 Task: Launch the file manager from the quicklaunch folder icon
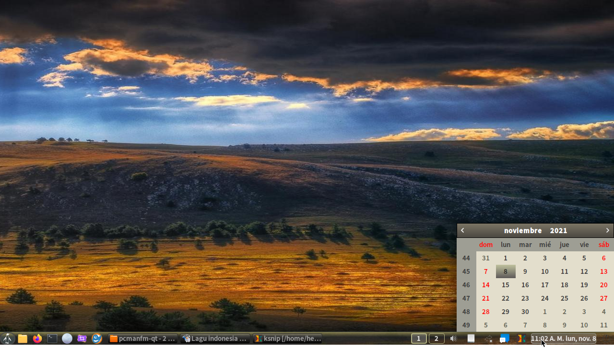pyautogui.click(x=23, y=338)
